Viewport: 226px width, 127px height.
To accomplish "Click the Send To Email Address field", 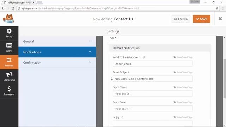I will point(153,64).
